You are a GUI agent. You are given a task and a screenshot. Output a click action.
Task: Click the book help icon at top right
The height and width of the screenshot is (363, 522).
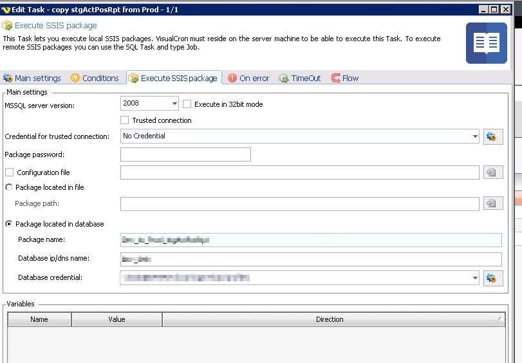tap(486, 43)
